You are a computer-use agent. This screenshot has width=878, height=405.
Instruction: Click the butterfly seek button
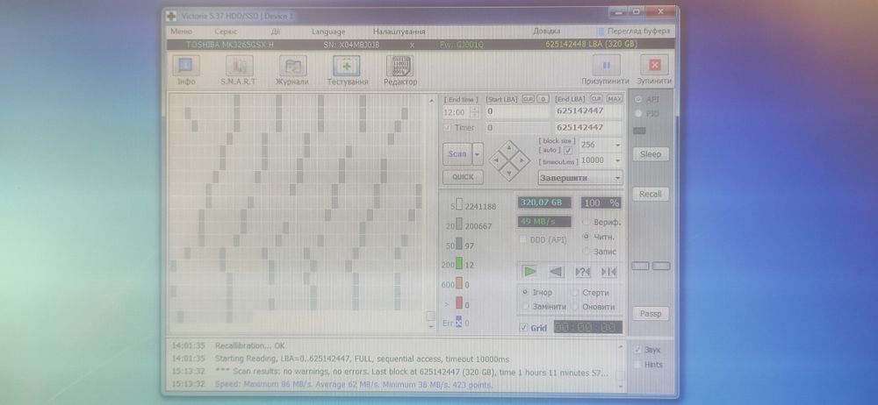[608, 272]
